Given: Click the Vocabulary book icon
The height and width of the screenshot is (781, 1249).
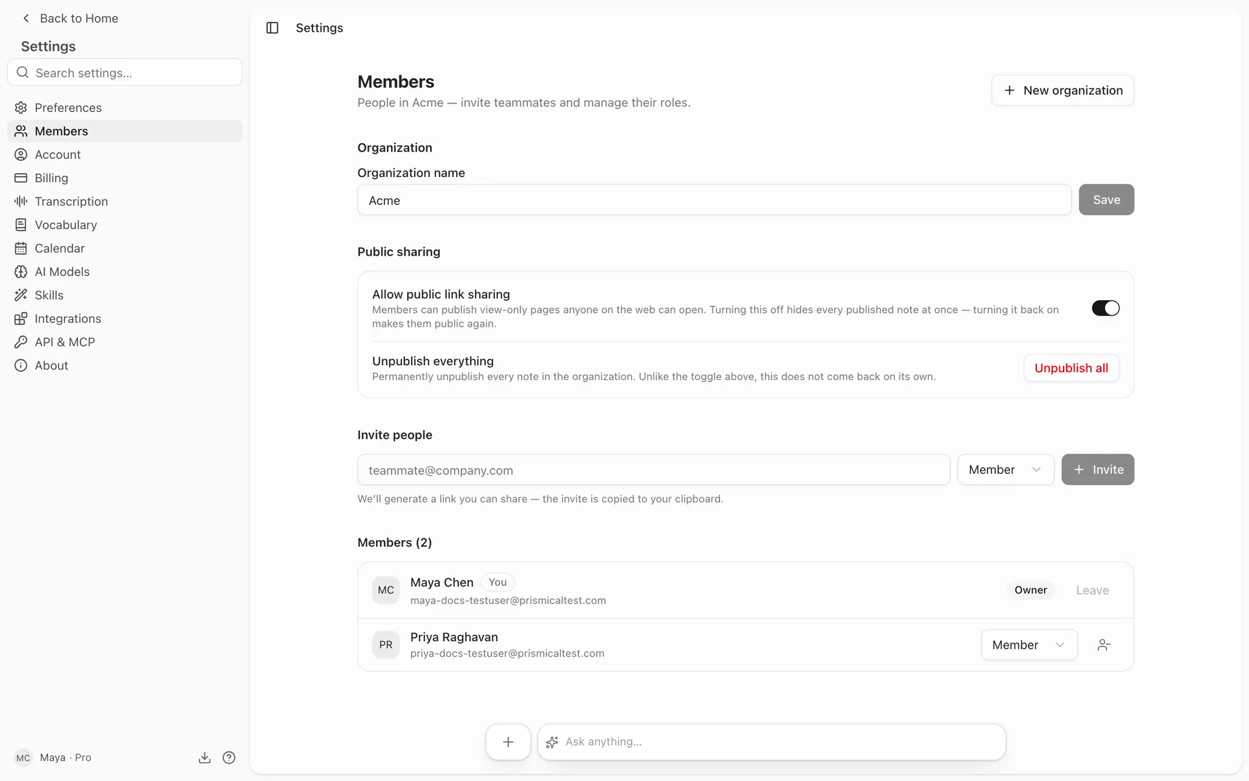Looking at the screenshot, I should [21, 225].
